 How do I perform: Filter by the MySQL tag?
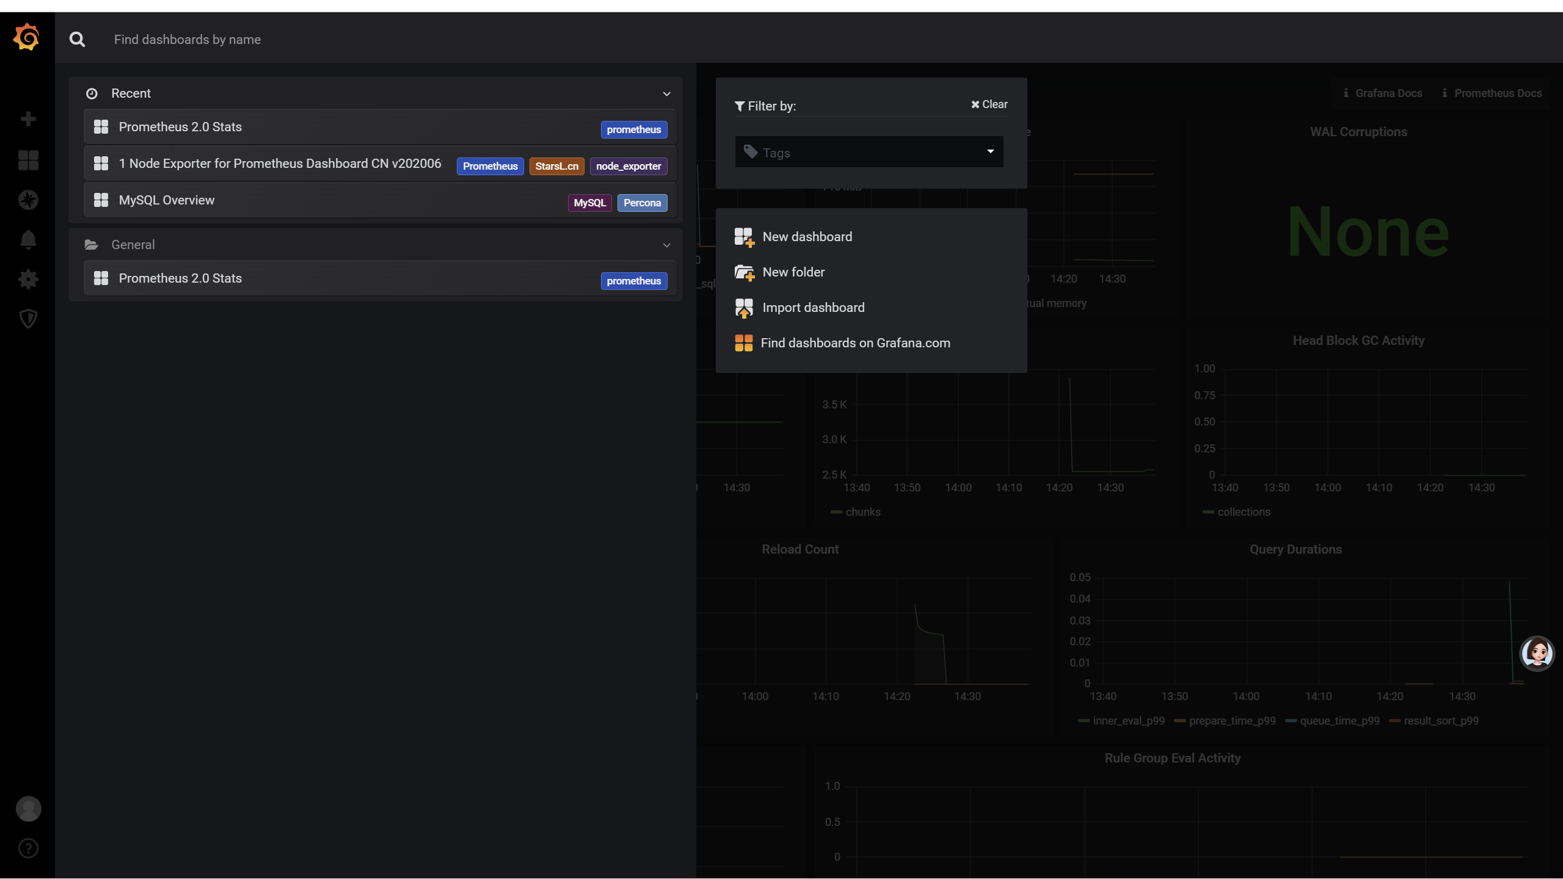589,203
